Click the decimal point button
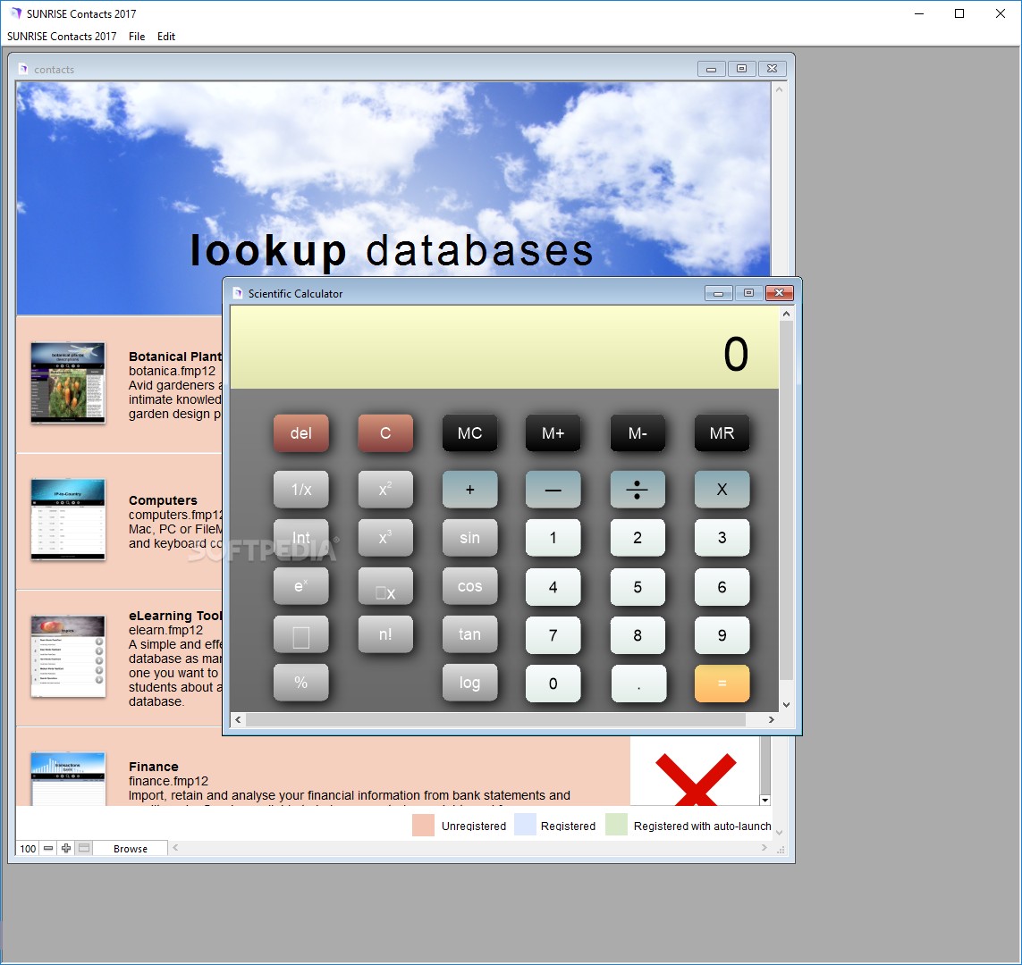This screenshot has height=965, width=1022. (638, 683)
